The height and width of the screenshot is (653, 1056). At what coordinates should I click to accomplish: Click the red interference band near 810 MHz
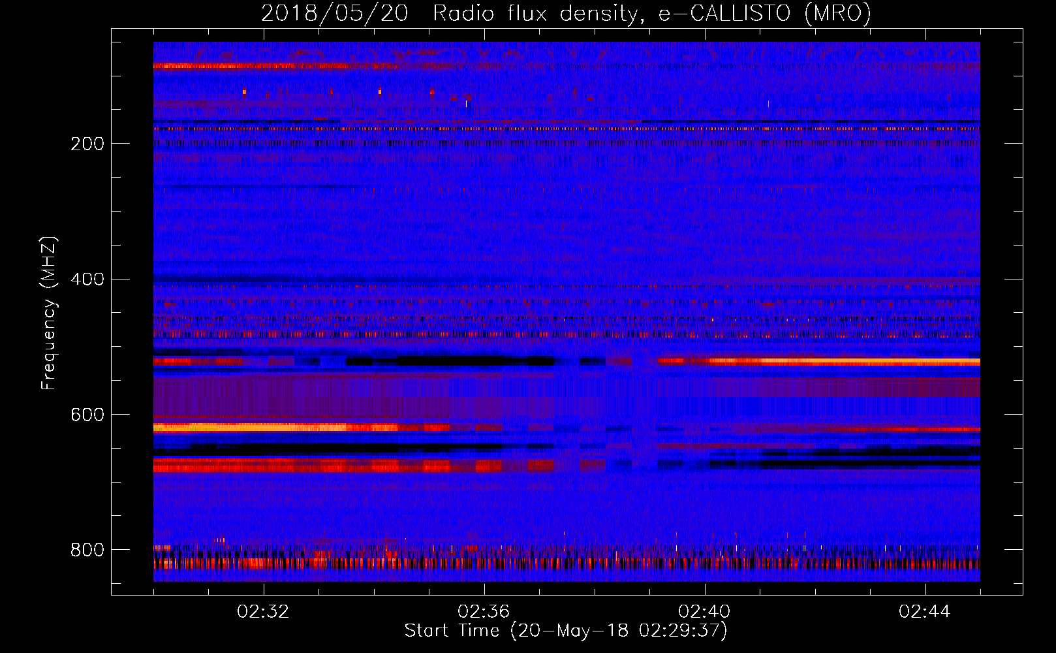click(567, 563)
